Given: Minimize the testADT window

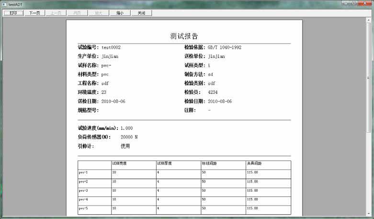Looking at the screenshot, I should (x=345, y=3).
